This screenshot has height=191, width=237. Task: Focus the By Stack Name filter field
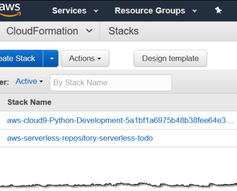111,83
